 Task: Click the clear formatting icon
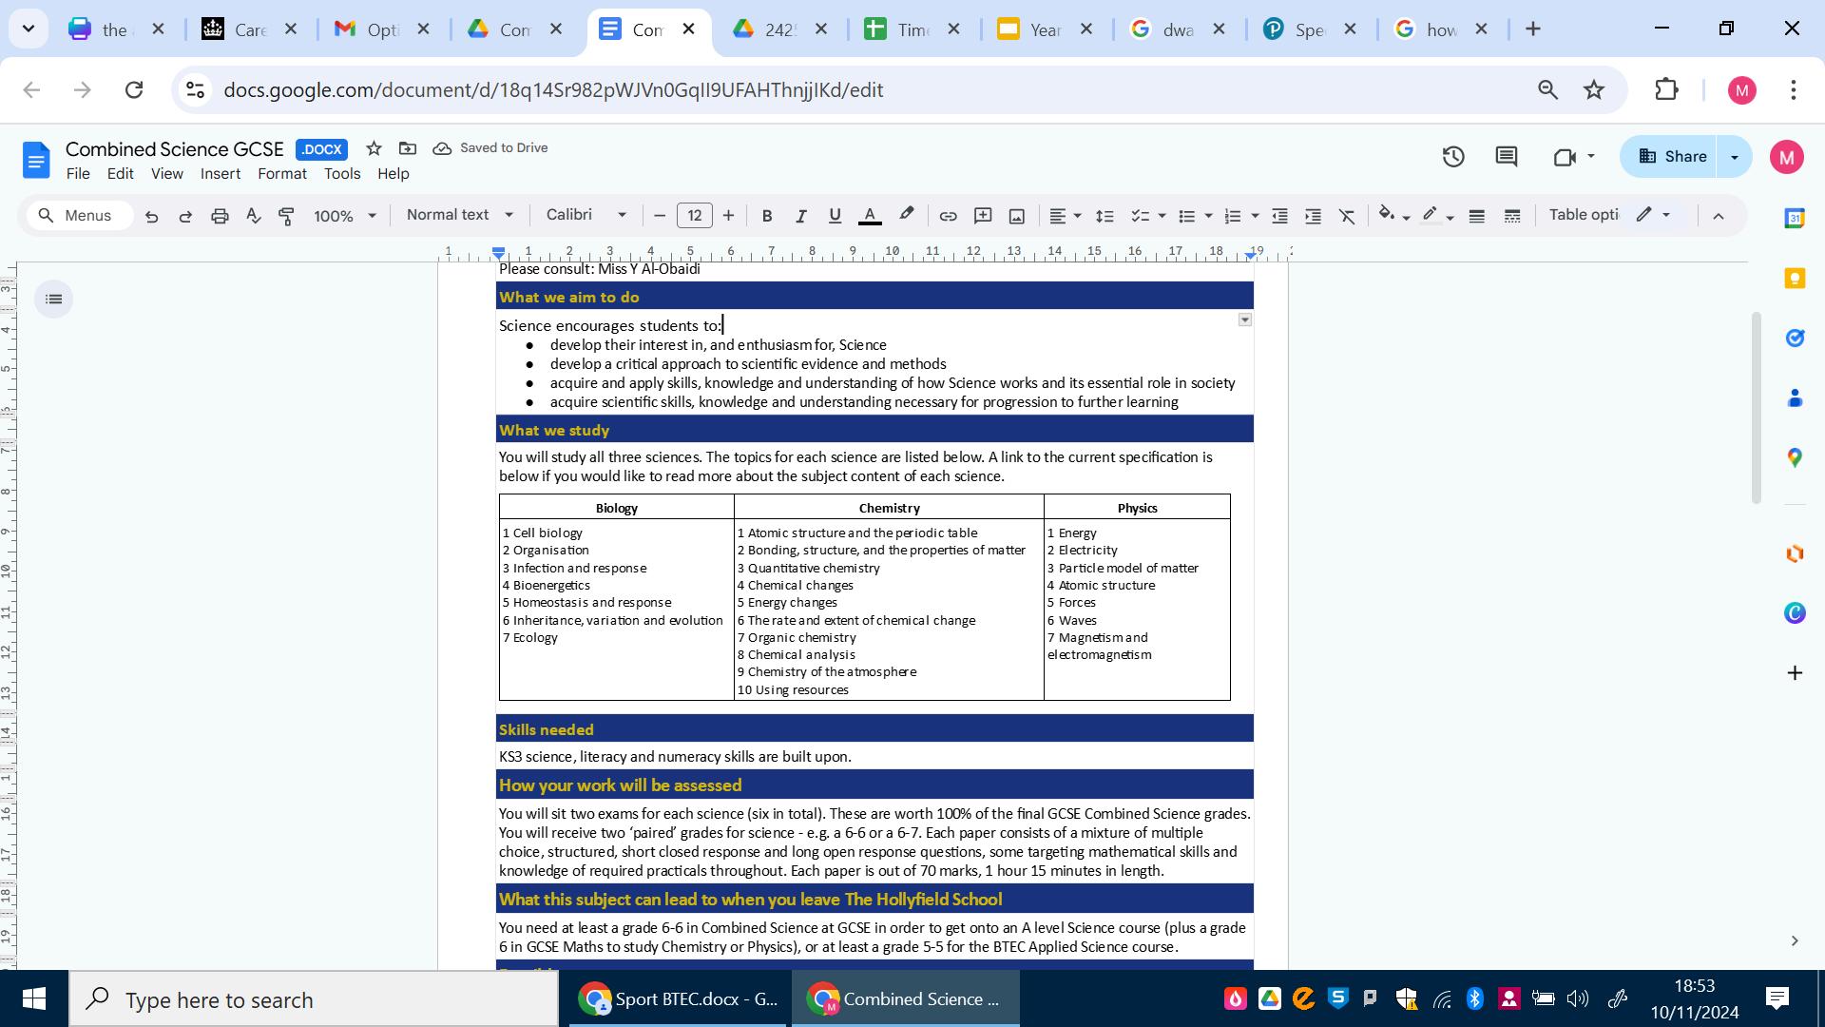click(1347, 216)
